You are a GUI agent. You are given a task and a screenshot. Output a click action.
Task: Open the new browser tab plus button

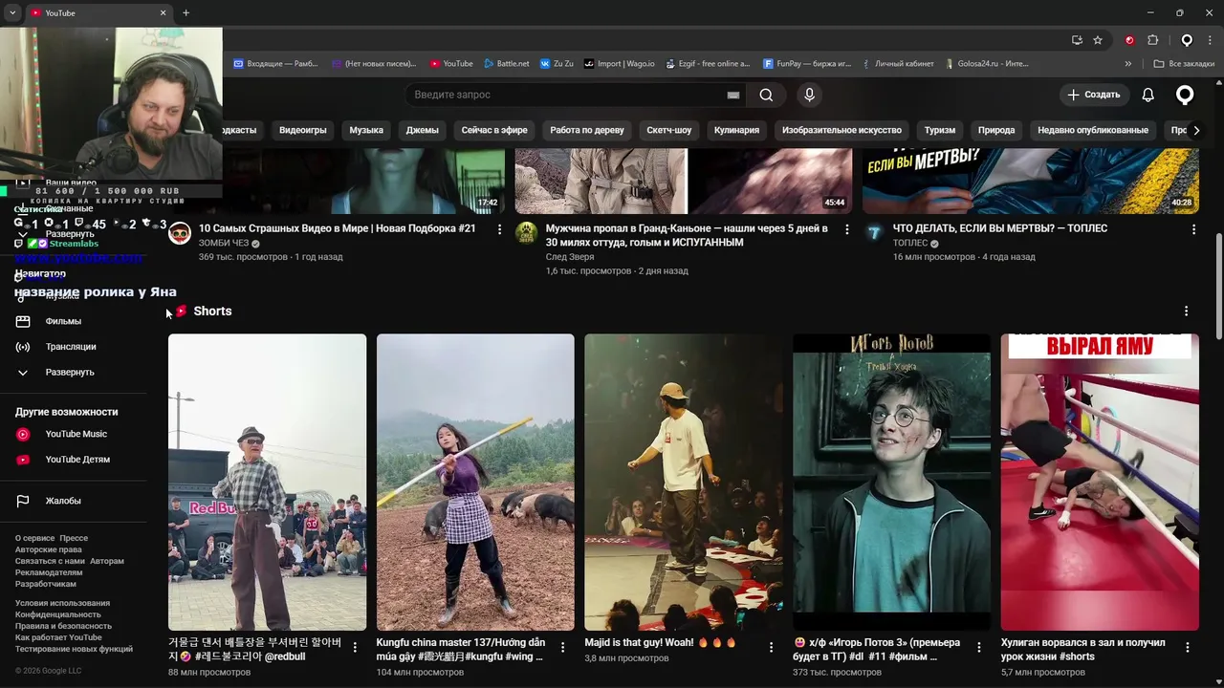point(186,12)
